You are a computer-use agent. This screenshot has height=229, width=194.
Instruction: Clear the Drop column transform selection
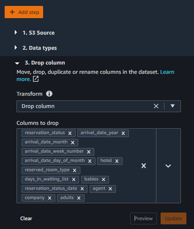(156, 106)
